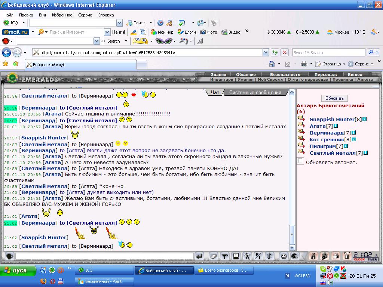Add to Favorites with green plus star
The image size is (383, 287).
click(16, 64)
